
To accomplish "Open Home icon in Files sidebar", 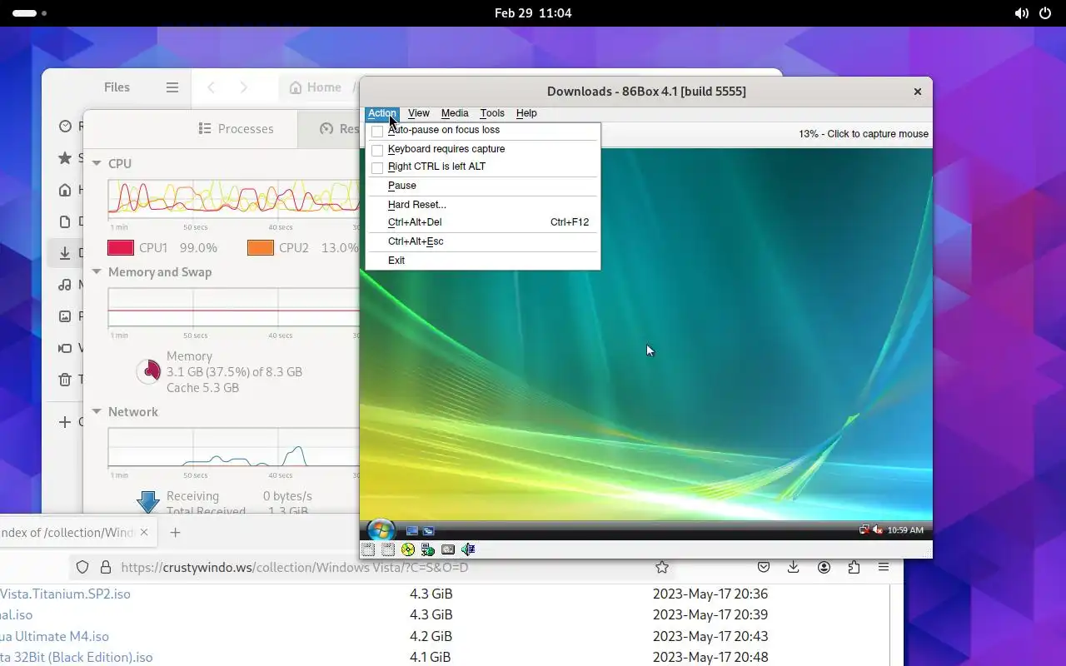I will pyautogui.click(x=65, y=190).
